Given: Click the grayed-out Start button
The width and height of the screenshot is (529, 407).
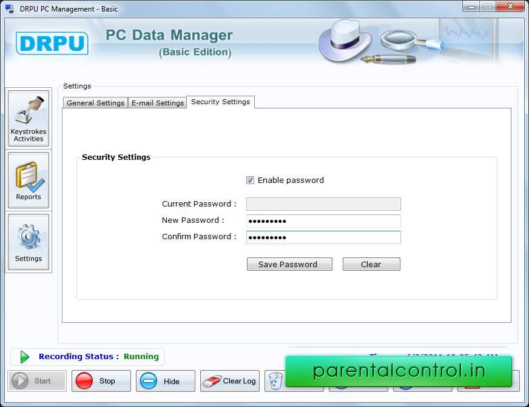Looking at the screenshot, I should [38, 381].
